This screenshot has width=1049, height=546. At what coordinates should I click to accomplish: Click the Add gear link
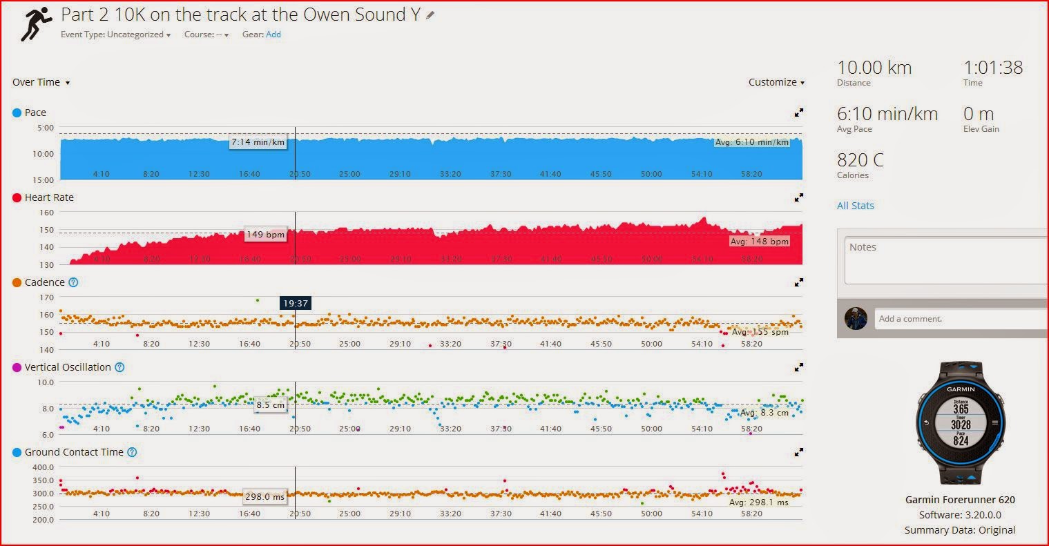273,35
